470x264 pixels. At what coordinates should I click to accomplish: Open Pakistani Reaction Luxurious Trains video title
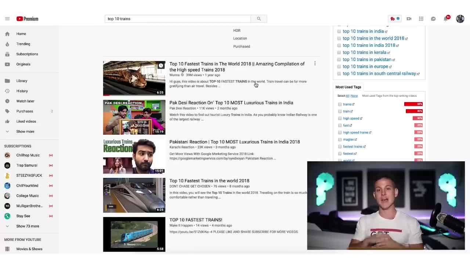(x=235, y=142)
